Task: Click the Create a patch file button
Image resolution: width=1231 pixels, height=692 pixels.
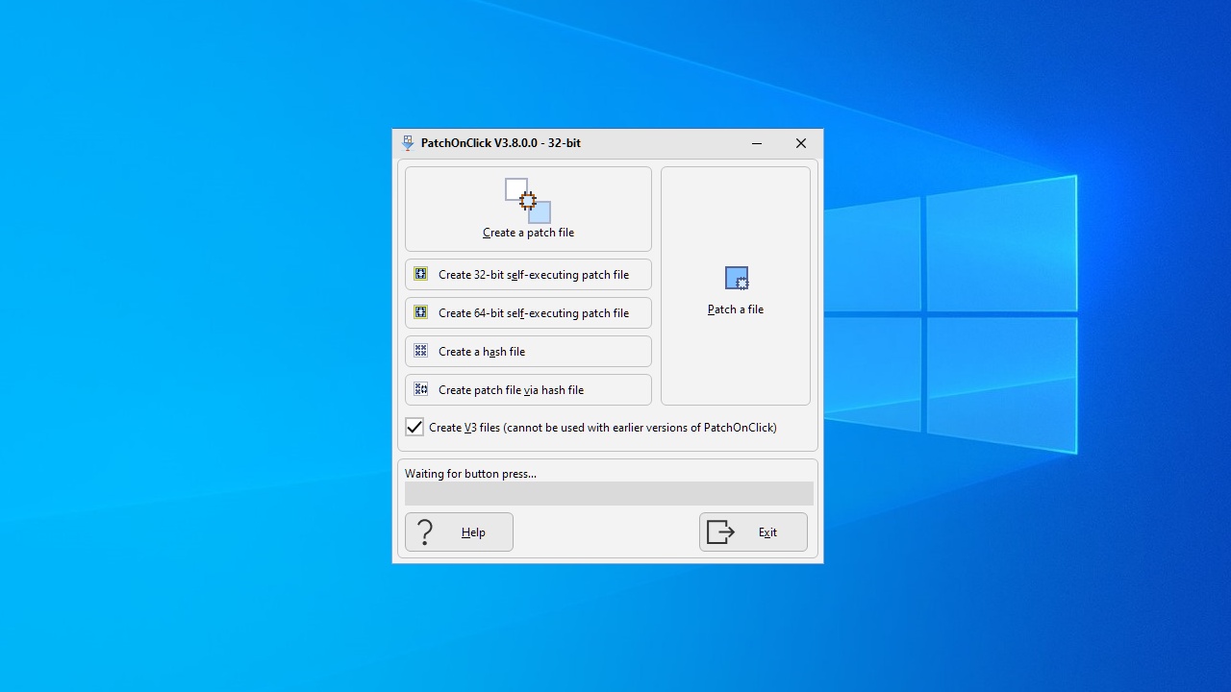Action: tap(528, 209)
